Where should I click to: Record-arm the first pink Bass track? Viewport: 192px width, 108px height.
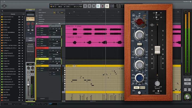(50, 26)
